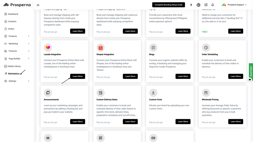
Task: Click the lightning bolt icon in header
Action: coord(191,5)
